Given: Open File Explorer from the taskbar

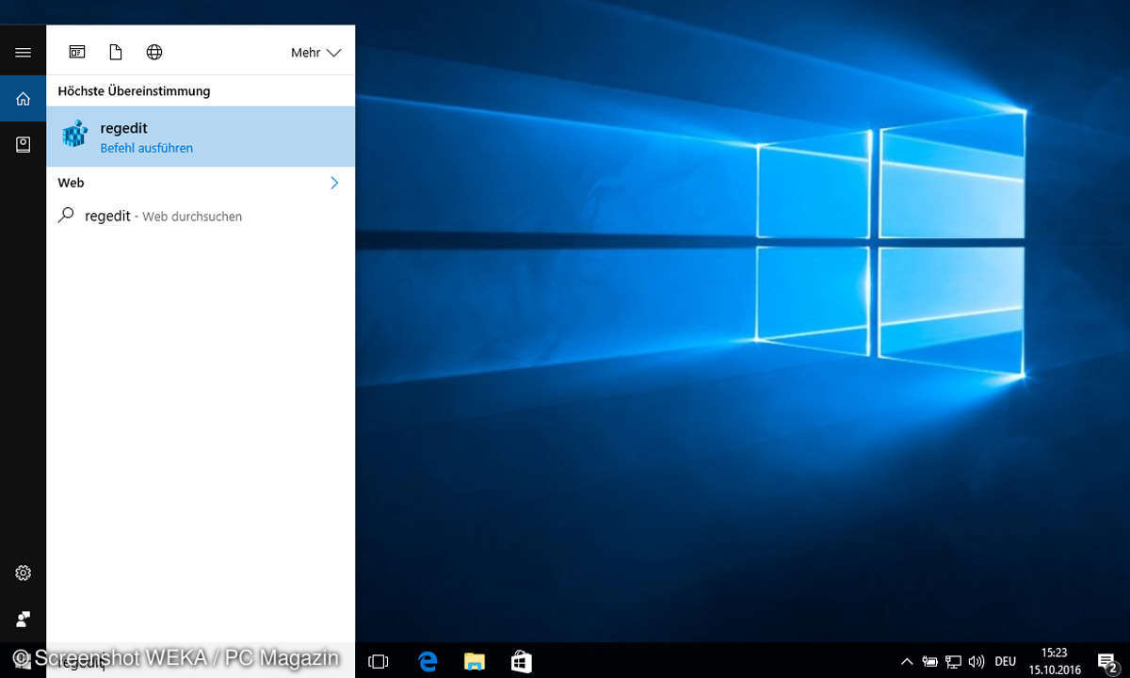Looking at the screenshot, I should point(475,661).
